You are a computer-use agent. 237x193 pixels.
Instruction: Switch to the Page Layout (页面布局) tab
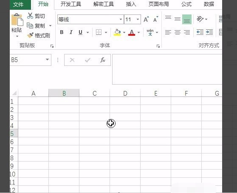(x=159, y=4)
